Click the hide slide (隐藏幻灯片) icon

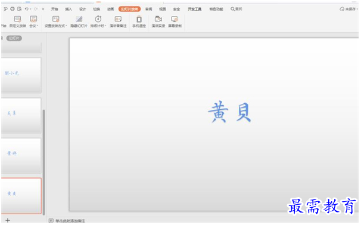pos(79,19)
